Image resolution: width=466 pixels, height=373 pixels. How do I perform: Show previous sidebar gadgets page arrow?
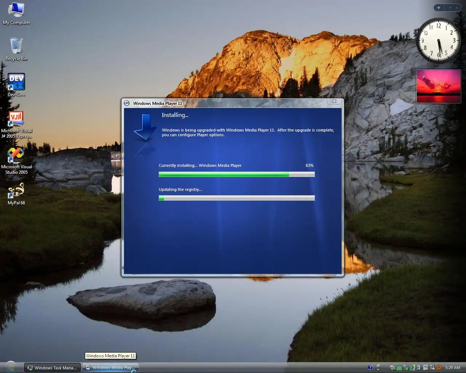[x=450, y=8]
